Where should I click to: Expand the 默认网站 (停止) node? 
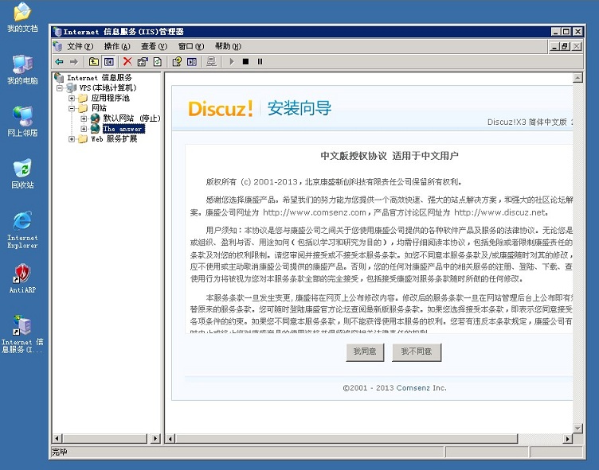(84, 118)
